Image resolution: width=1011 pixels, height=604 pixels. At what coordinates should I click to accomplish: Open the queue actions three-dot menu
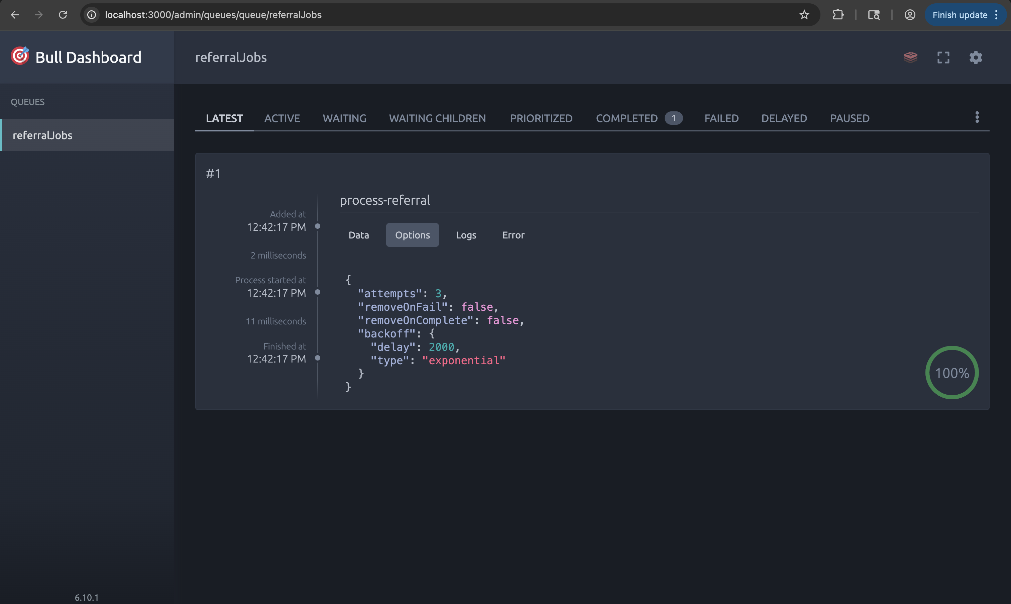pos(977,117)
